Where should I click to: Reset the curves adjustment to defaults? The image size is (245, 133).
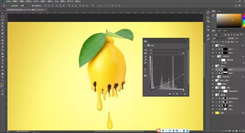coord(177,94)
